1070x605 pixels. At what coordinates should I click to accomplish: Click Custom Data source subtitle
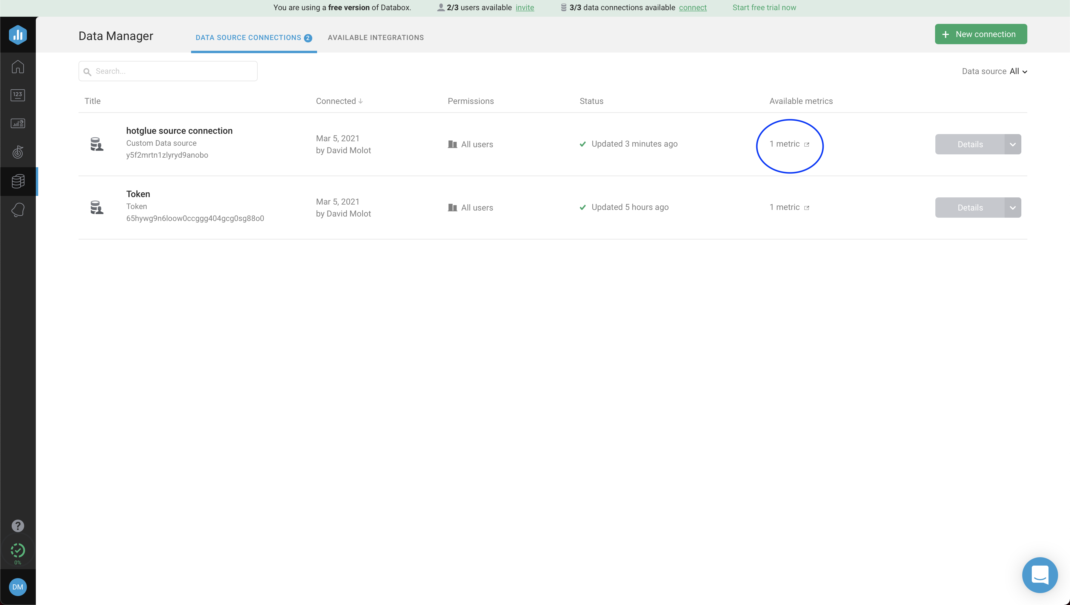point(161,143)
